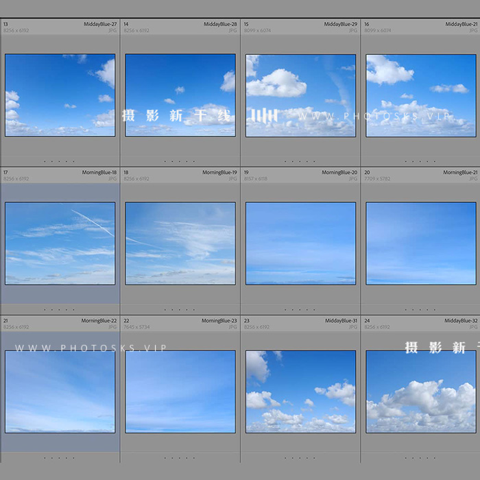Click the rating dots under MorningBlue-19
480x480 pixels.
[180, 310]
